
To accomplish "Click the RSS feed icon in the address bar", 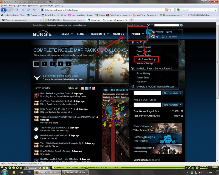I will tap(166, 10).
